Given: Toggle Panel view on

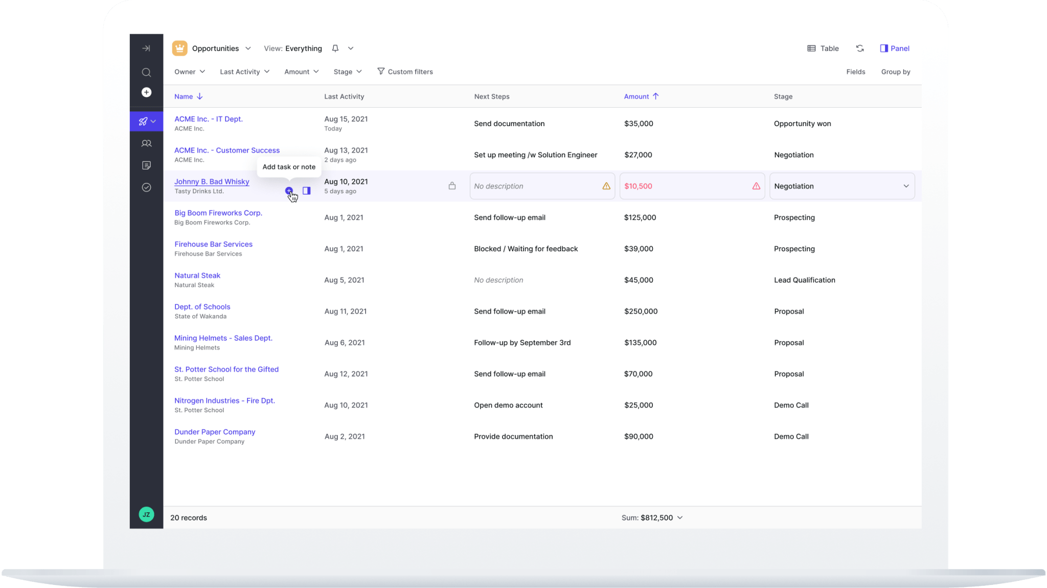Looking at the screenshot, I should click(x=894, y=48).
